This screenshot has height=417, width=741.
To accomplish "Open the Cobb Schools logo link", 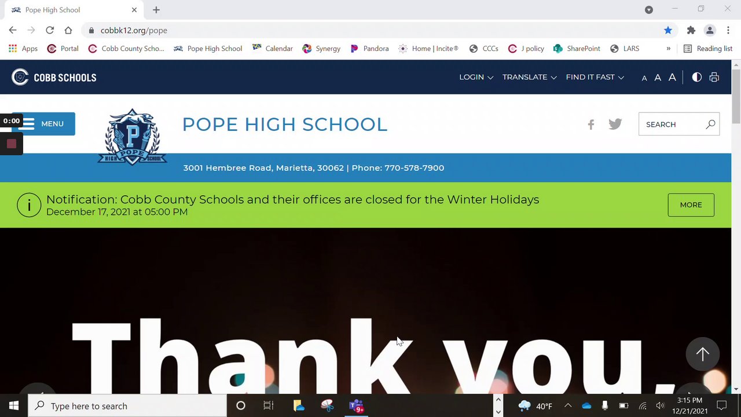I will tap(54, 77).
